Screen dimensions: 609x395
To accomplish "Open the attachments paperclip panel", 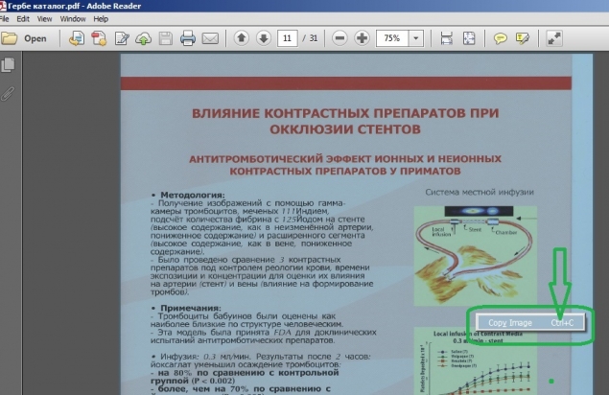I will [x=9, y=93].
